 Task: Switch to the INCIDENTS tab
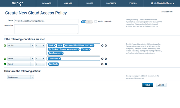pos(111,3)
